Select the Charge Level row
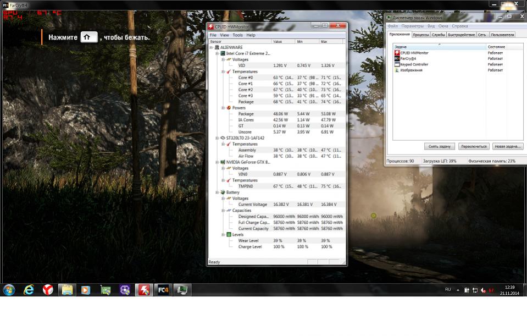 277,247
